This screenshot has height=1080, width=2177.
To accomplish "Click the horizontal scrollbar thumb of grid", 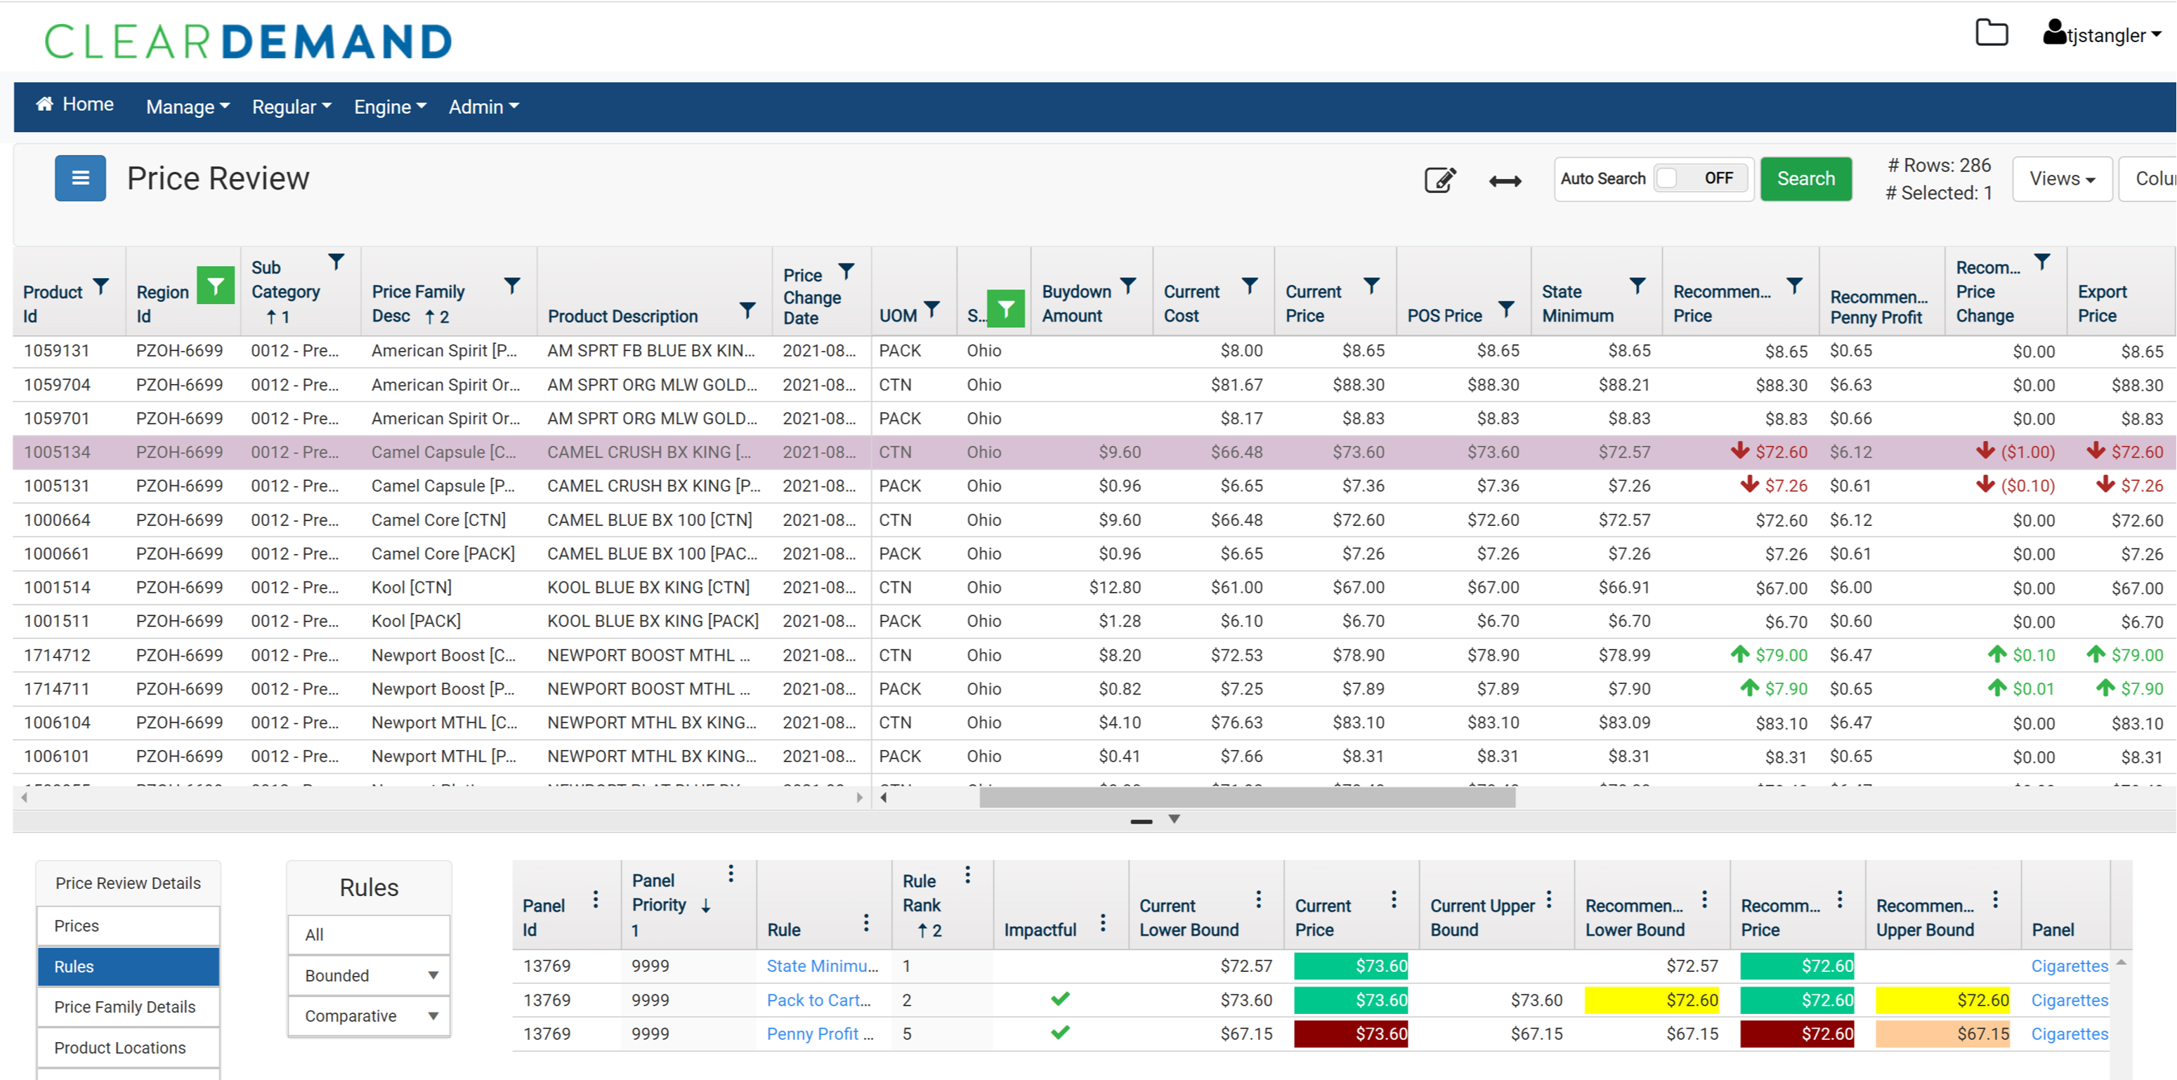I will [x=1246, y=797].
